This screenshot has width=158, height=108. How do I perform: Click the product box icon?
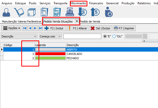coord(31,12)
